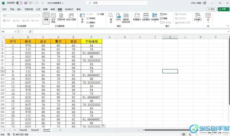The height and width of the screenshot is (136, 230).
Task: Open the Name Box dropdown arrow
Action: click(15, 32)
